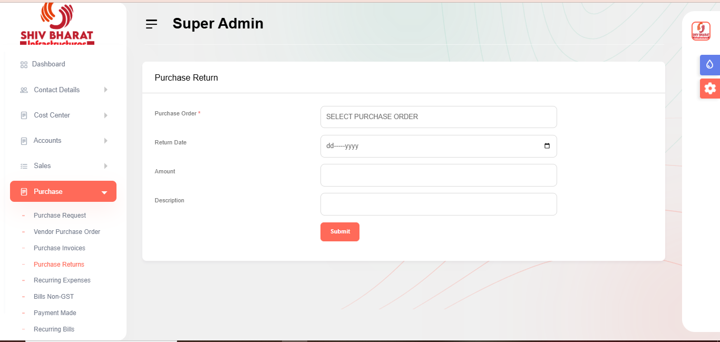Open calendar picker in Return Date
Viewport: 720px width, 342px height.
[x=547, y=146]
